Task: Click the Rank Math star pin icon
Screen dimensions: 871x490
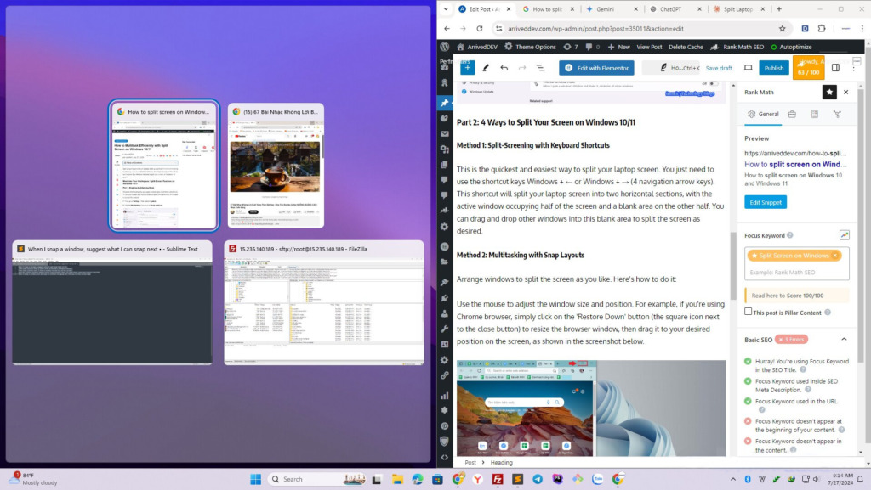Action: click(829, 92)
